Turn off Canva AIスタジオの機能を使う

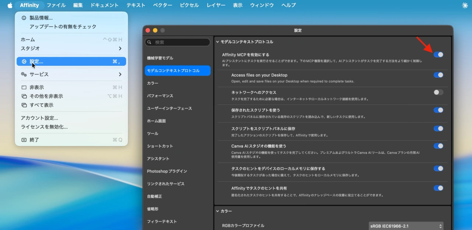[438, 146]
